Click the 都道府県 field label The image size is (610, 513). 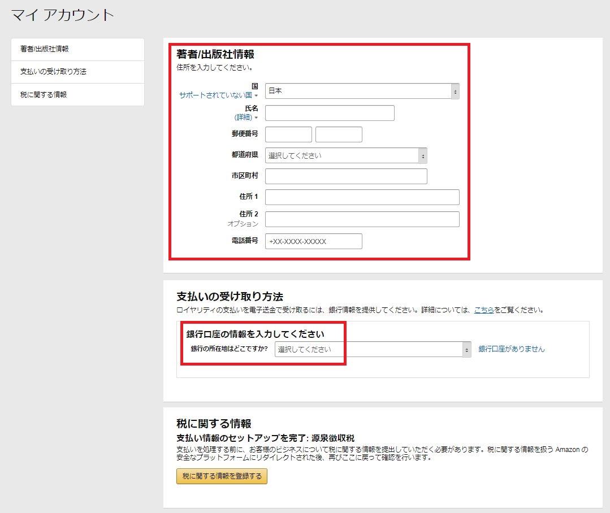pyautogui.click(x=245, y=155)
